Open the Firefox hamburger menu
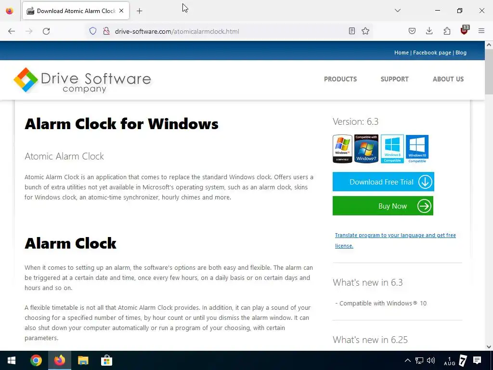 pyautogui.click(x=481, y=31)
